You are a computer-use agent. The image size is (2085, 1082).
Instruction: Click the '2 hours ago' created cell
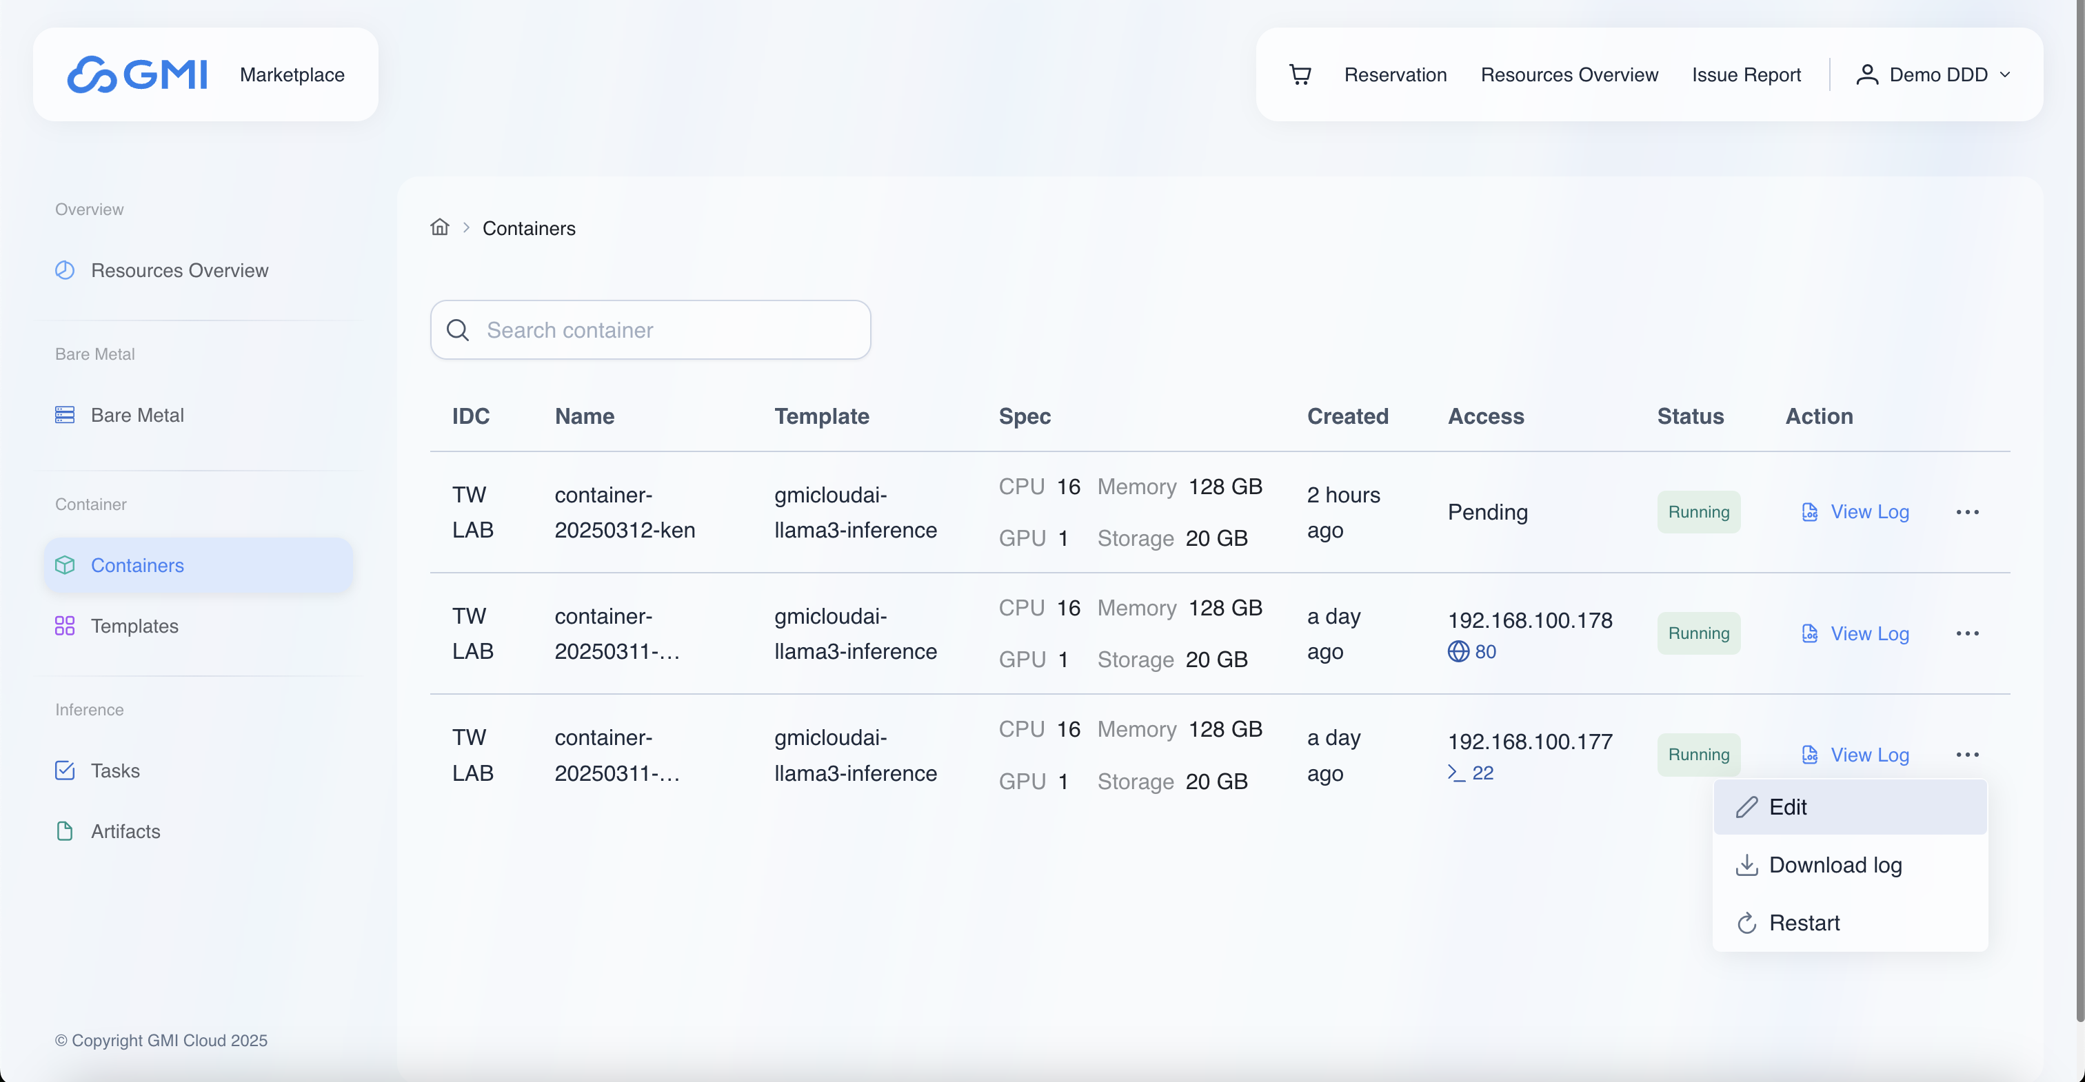click(1343, 511)
